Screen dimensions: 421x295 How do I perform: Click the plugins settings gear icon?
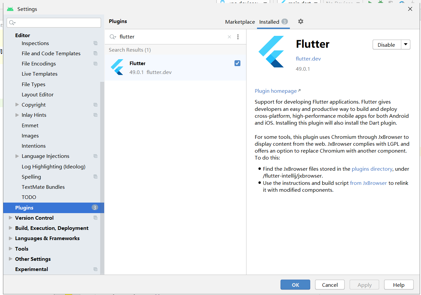coord(300,21)
